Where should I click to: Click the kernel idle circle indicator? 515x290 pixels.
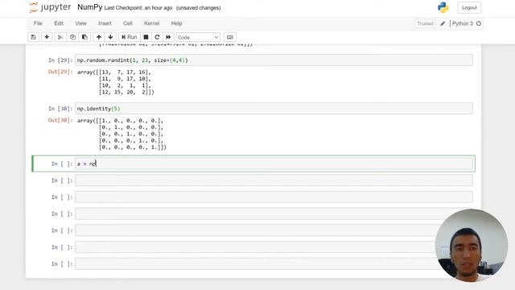click(479, 23)
